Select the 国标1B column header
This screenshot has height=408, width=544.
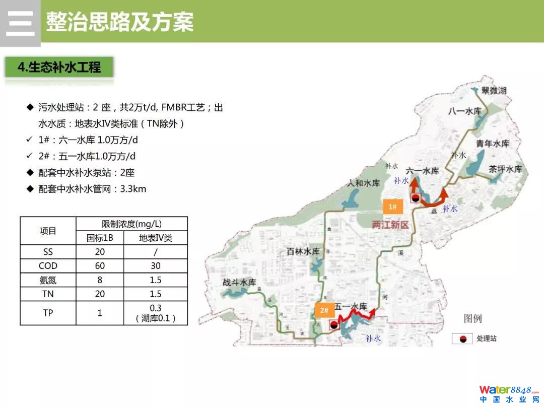pos(100,238)
